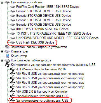Click the ATI Wireless Remote Receiver USB icon

(13, 69)
